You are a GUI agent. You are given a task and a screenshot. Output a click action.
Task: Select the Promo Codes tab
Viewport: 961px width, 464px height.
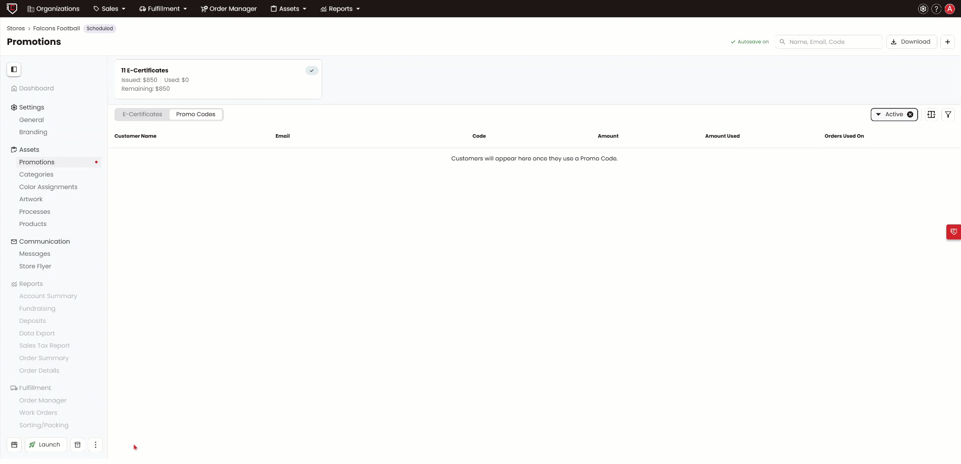(x=196, y=114)
